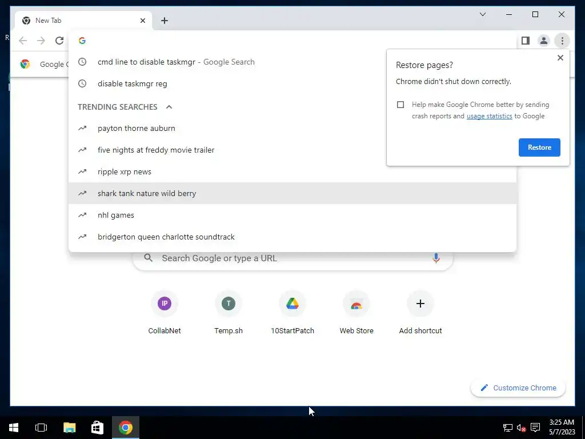Open network status tray icon

pyautogui.click(x=507, y=428)
